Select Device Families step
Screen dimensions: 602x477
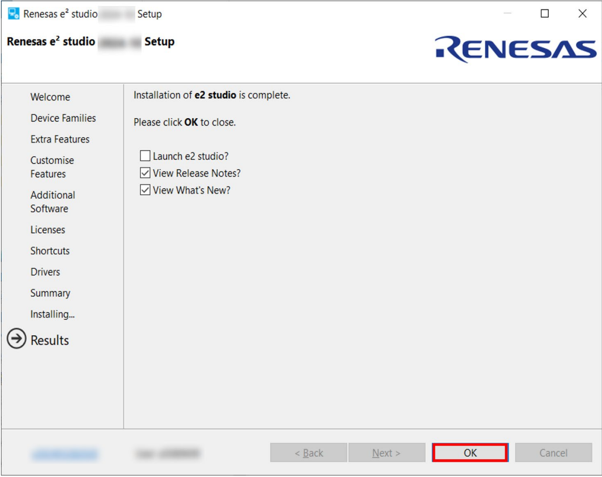pos(63,118)
